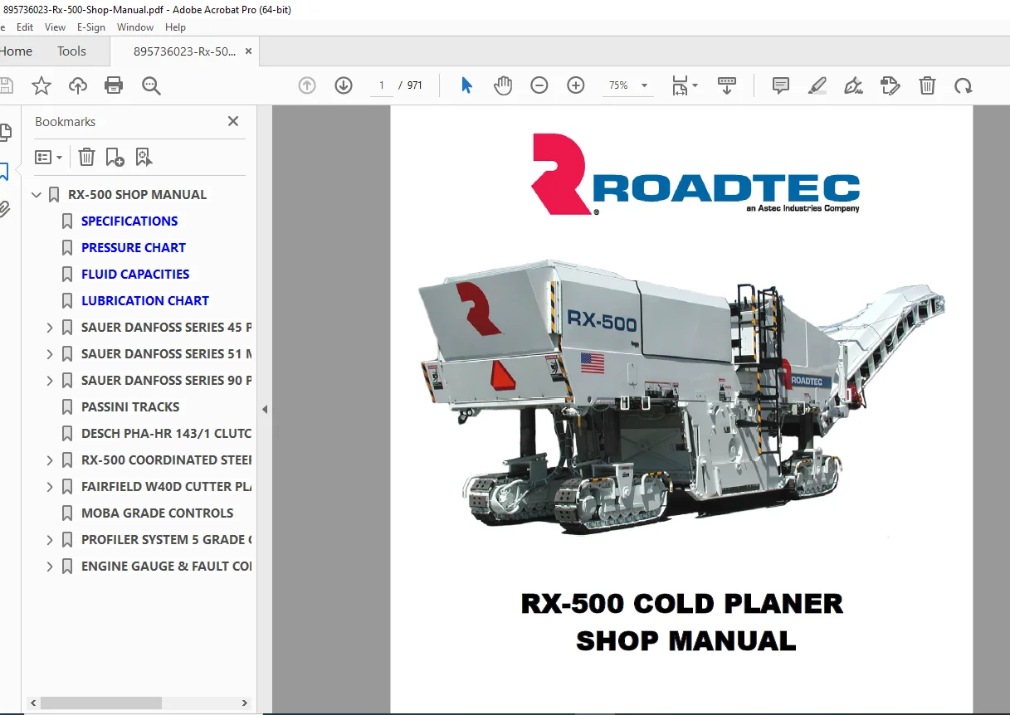Add a comment sticky note
The height and width of the screenshot is (715, 1010).
click(781, 85)
